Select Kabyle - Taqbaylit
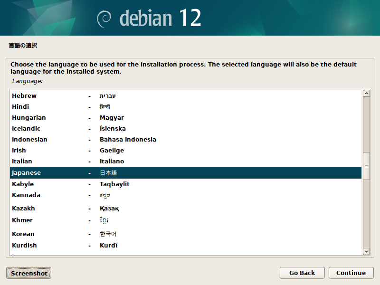This screenshot has width=380, height=285. tap(186, 184)
